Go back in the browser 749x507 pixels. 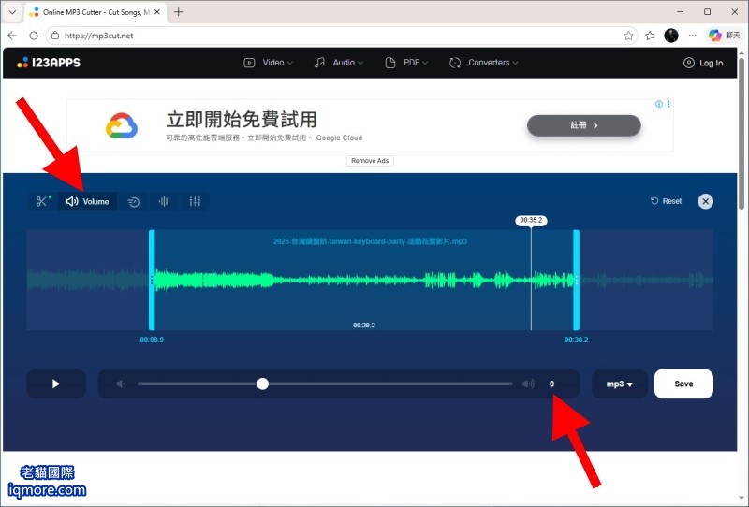point(12,36)
